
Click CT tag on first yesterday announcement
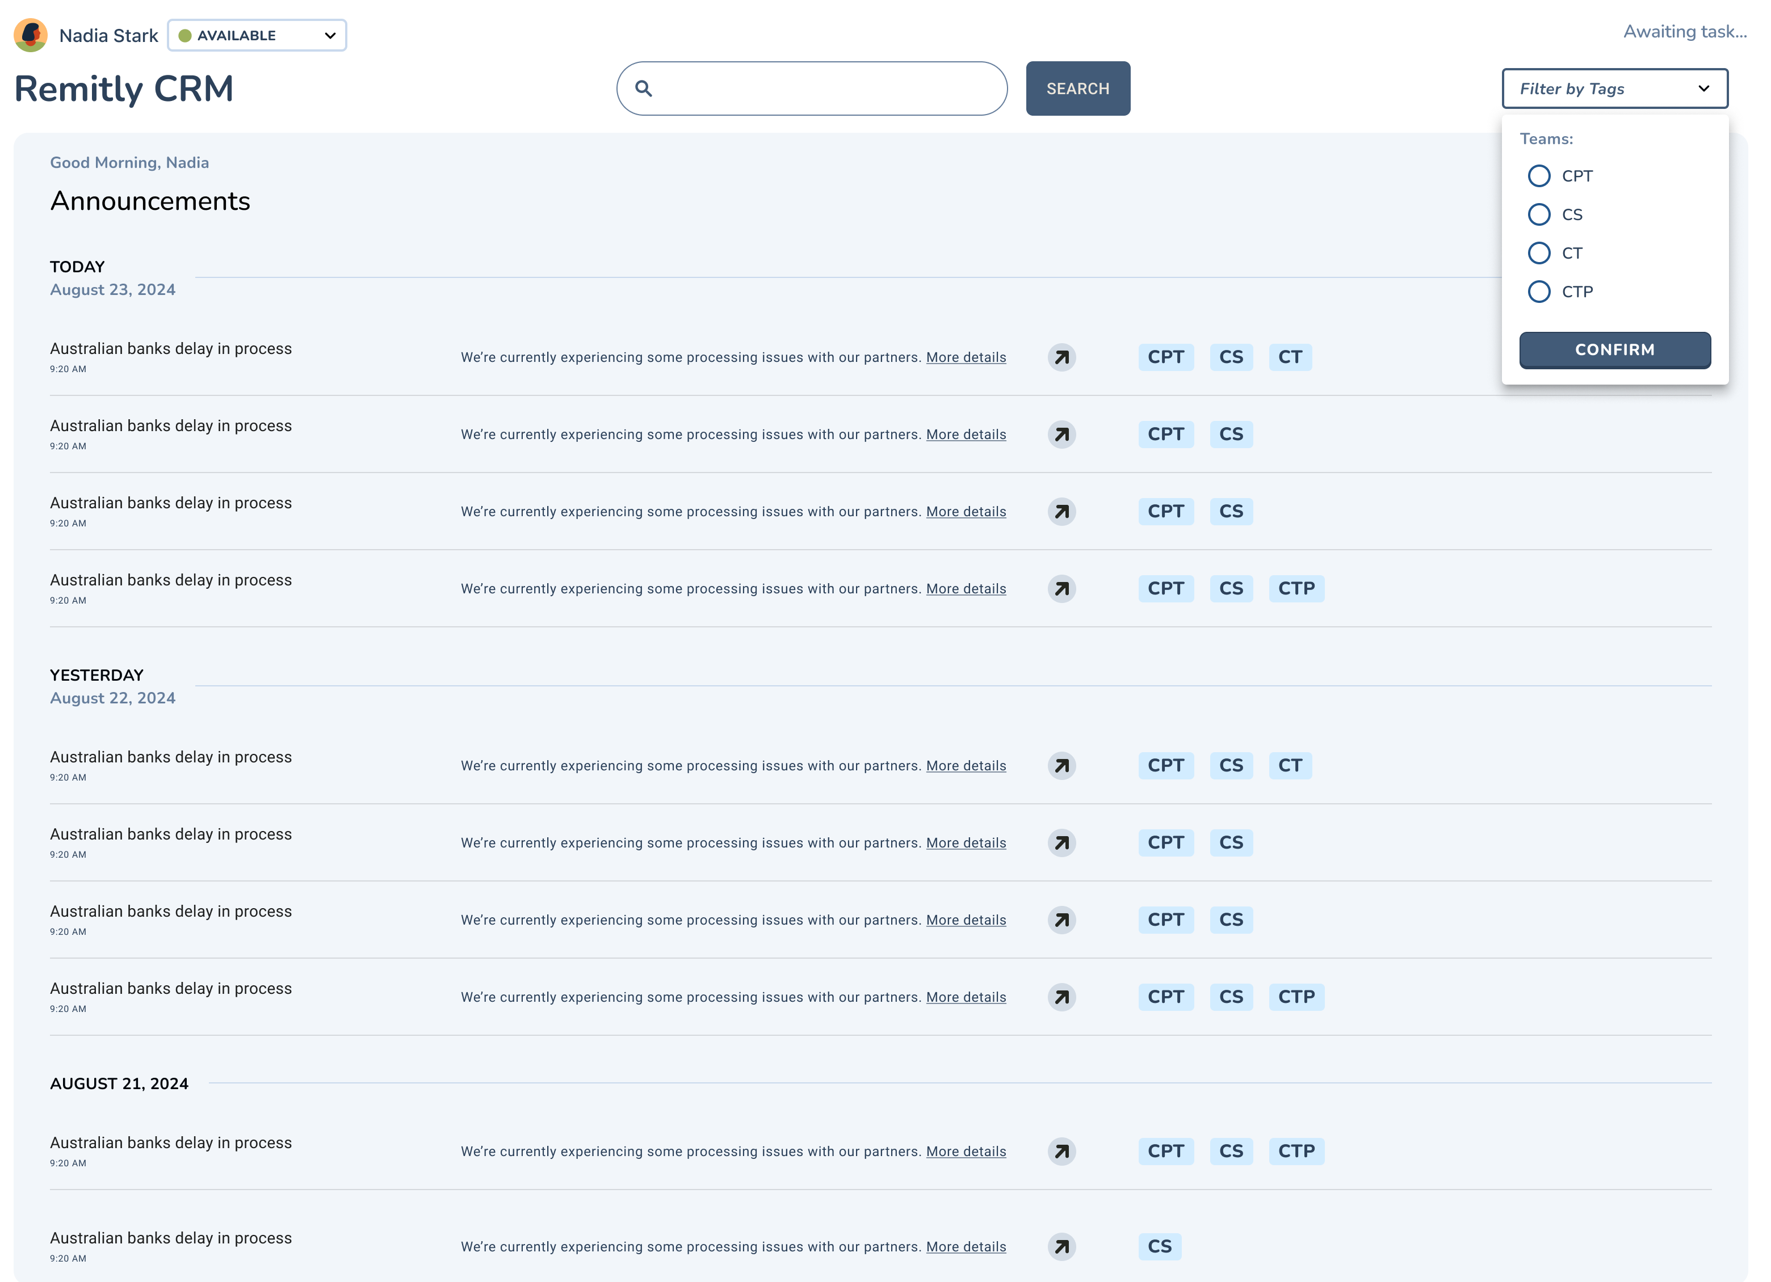click(x=1290, y=765)
